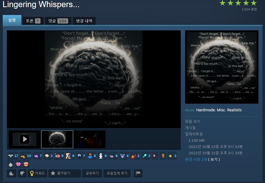Select the dark third gallery thumbnail
This screenshot has height=183, width=265.
point(90,139)
